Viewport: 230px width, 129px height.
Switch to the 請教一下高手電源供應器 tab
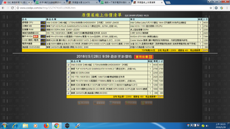coord(115,3)
